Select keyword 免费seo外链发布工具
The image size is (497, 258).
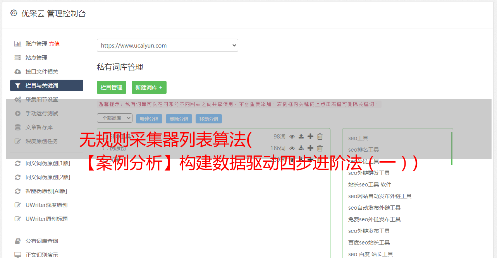point(375,219)
